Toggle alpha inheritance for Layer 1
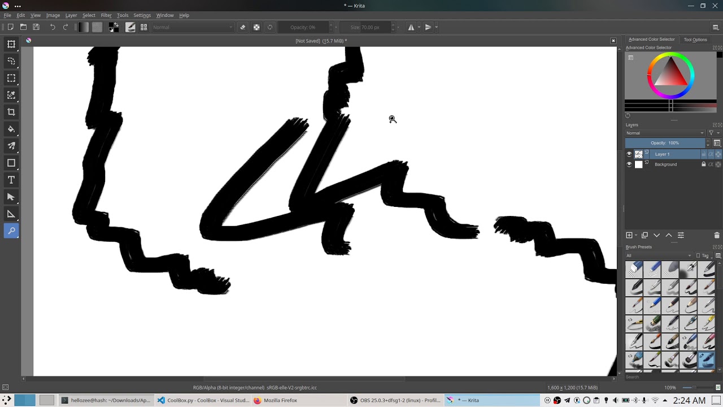Screen dimensions: 723x407 [x=711, y=154]
